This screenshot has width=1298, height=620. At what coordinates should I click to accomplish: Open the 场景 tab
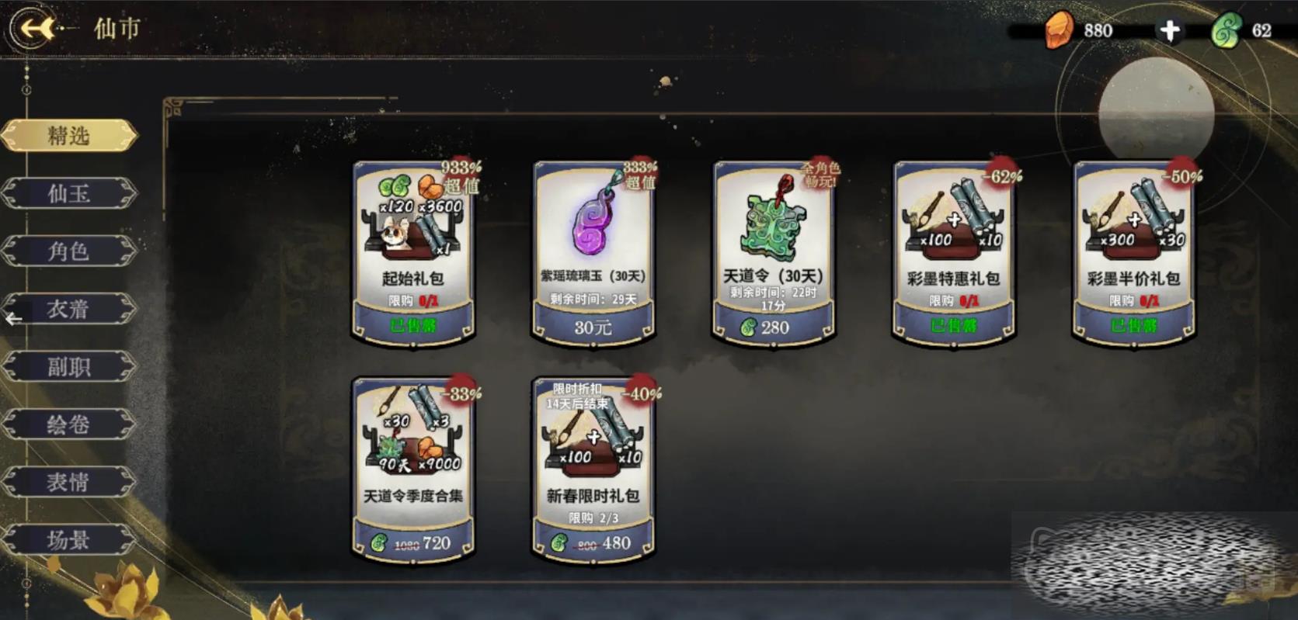[x=69, y=540]
